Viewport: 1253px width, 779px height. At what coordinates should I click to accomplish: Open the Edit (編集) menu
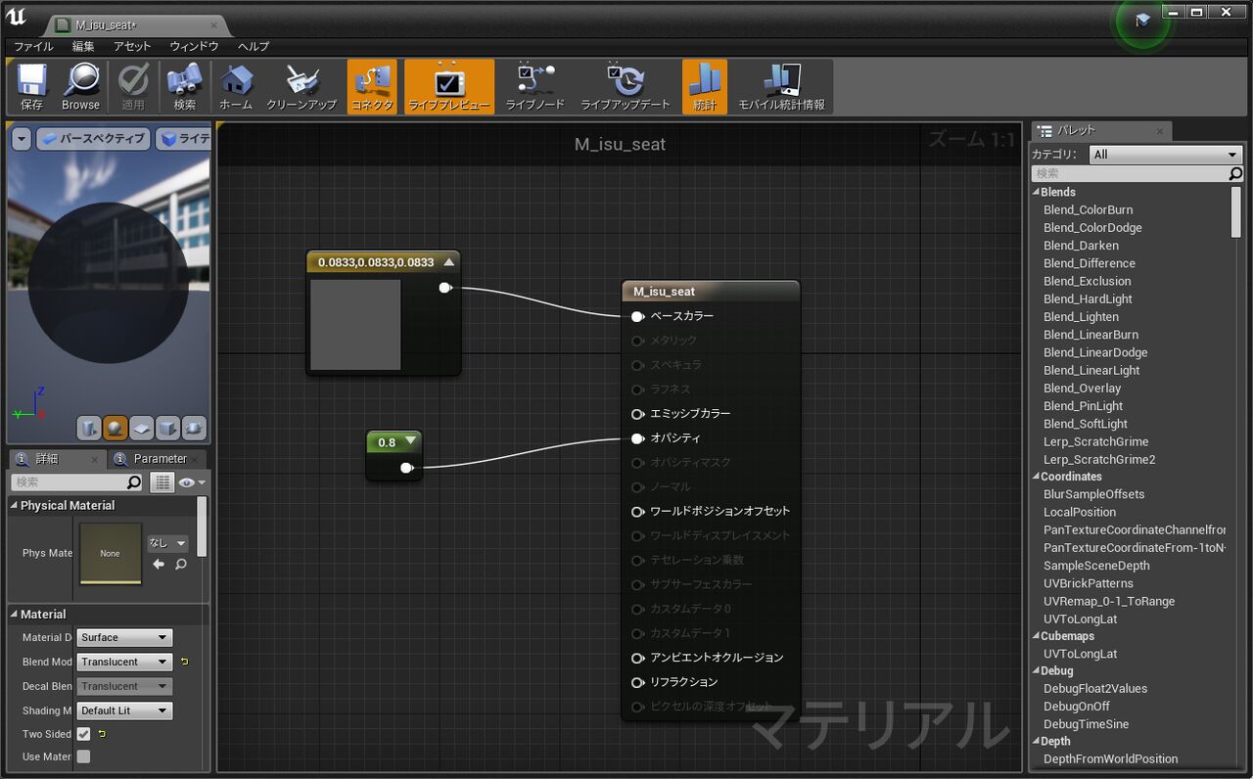83,46
